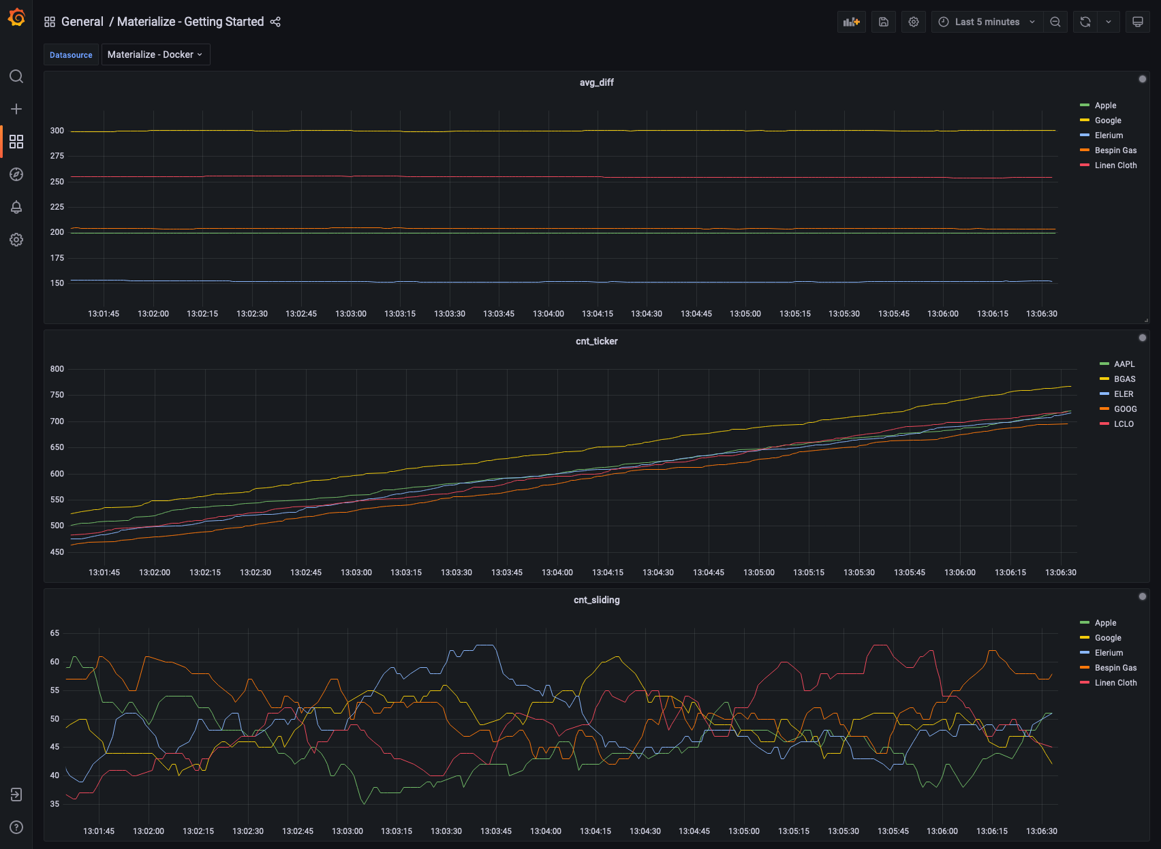Open the Help question mark icon
The image size is (1161, 849).
coord(16,827)
